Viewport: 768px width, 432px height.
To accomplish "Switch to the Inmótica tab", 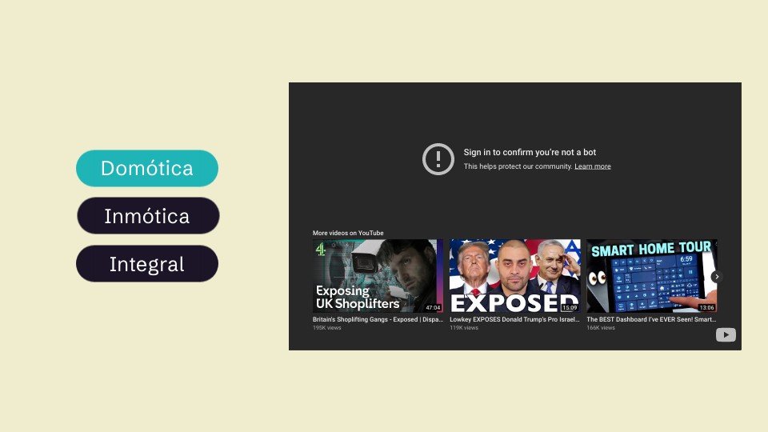I will [147, 216].
